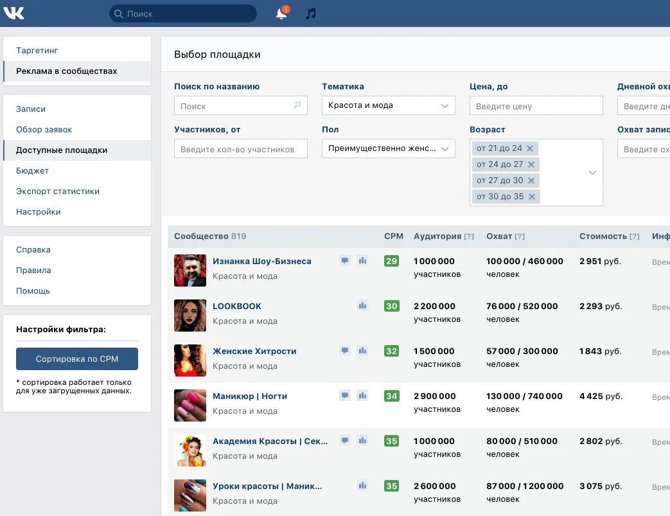Focus Цена, до price field
Screen dimensions: 670x516
tap(536, 105)
